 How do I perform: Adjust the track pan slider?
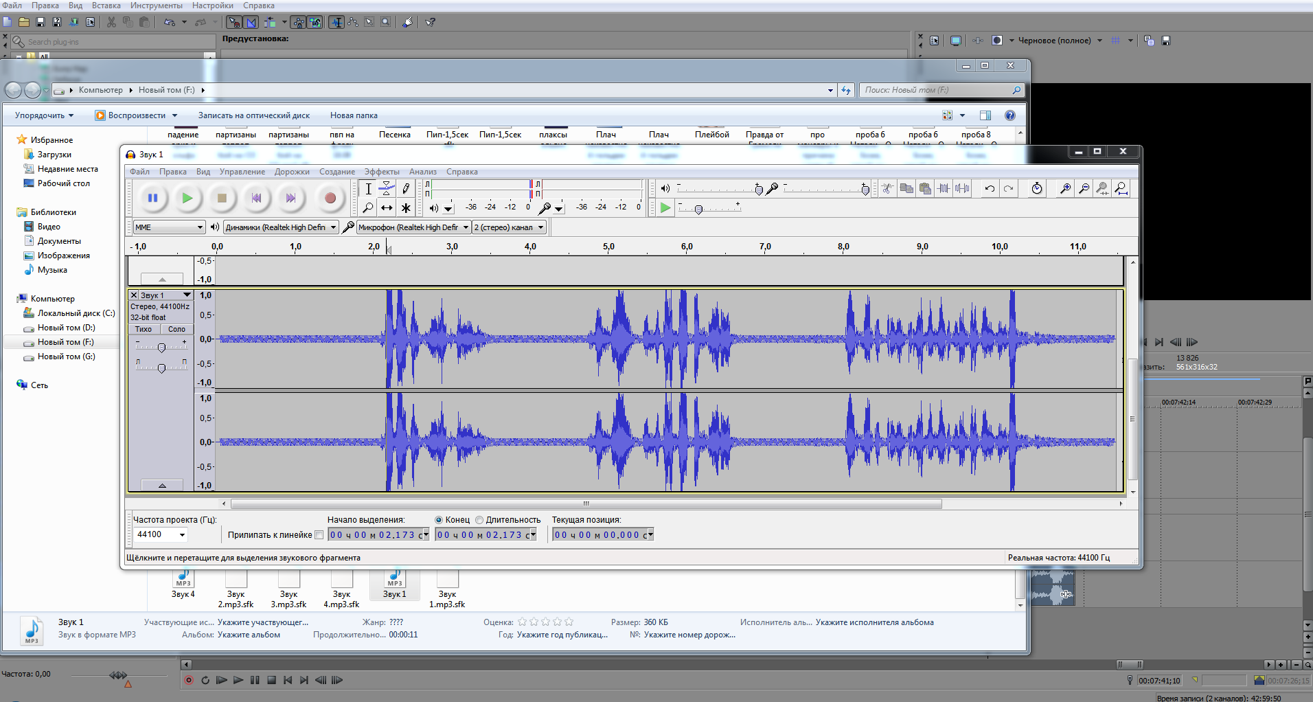click(x=161, y=368)
